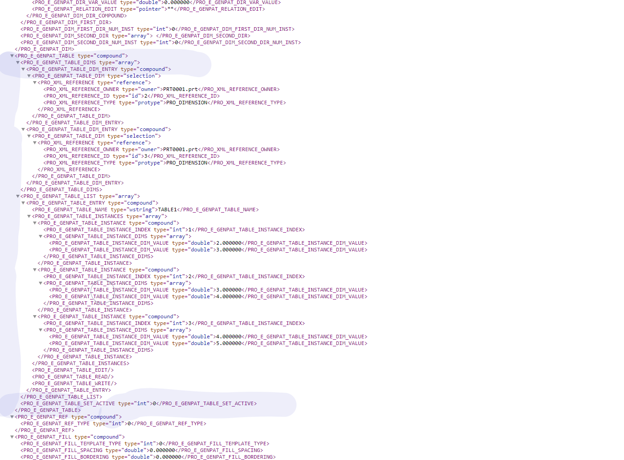
Task: Collapse the PRO_E_GENPAT_FILL compound node
Action: tap(12, 437)
